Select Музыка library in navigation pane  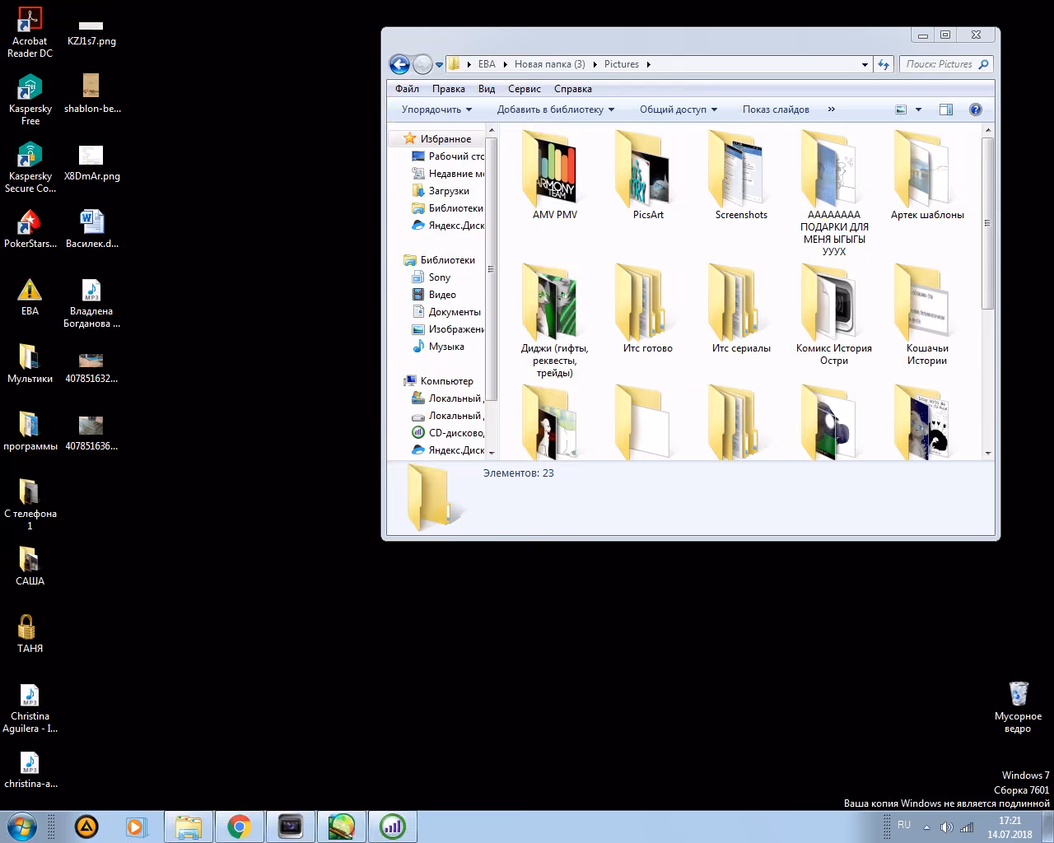tap(446, 347)
